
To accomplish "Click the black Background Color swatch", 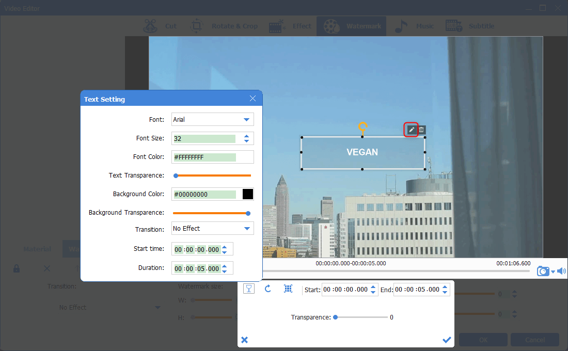I will coord(248,194).
